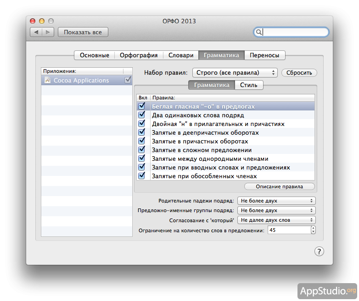Screen dimensions: 359x301
Task: Switch to the Переносы tab
Action: click(x=264, y=55)
